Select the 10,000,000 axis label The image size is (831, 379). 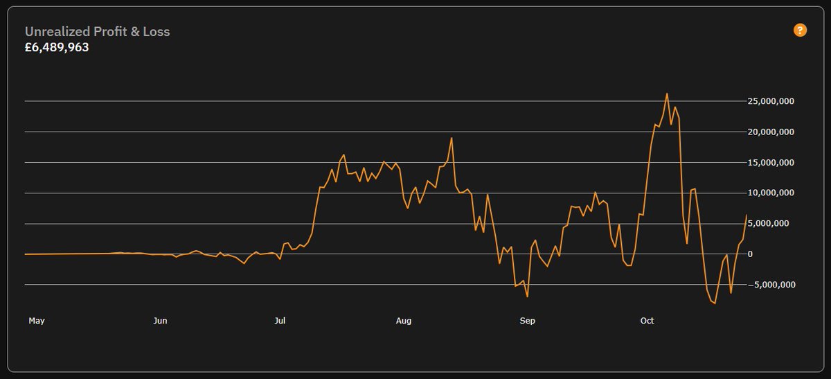click(x=771, y=193)
